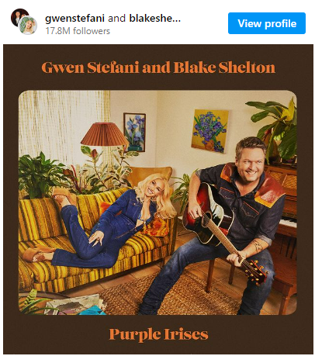The width and height of the screenshot is (315, 356).
Task: Click the word "and" between usernames
Action: 116,19
